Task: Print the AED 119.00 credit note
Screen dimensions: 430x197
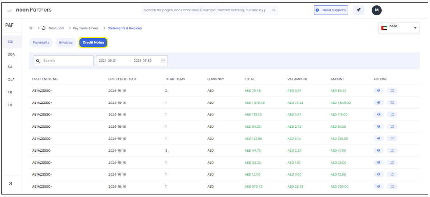Action: point(379,114)
